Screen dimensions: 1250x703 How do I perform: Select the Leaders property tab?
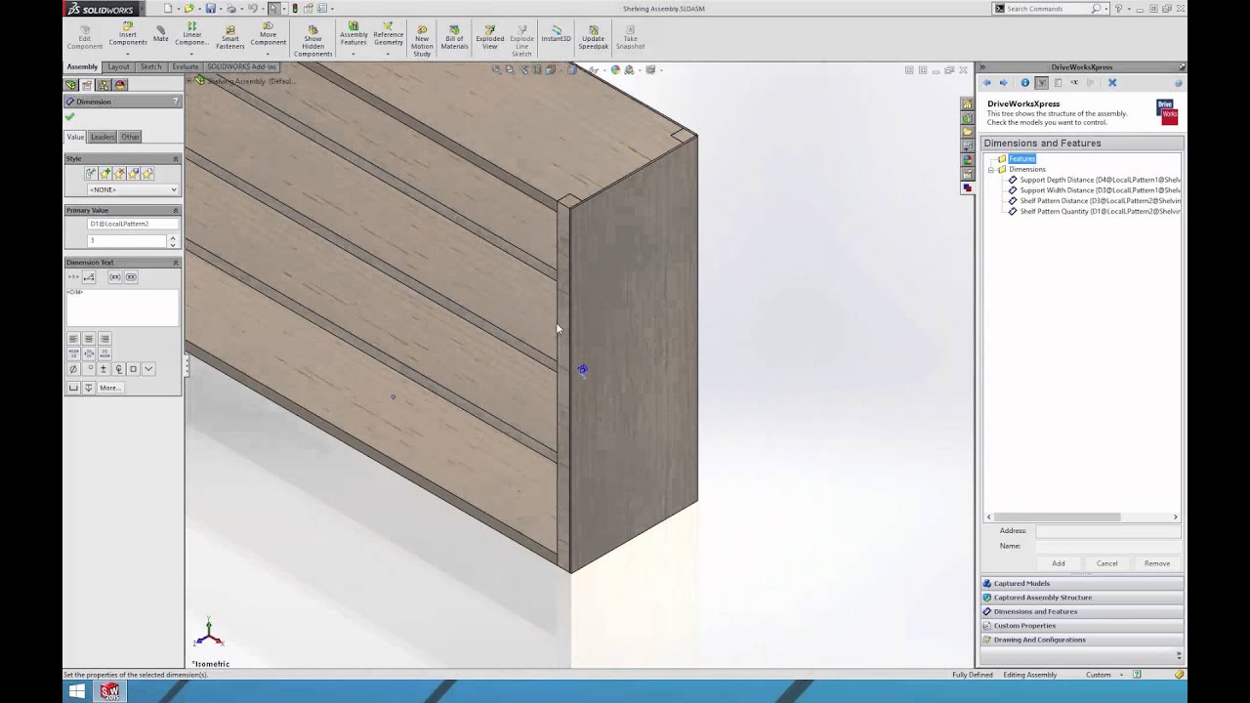click(103, 137)
